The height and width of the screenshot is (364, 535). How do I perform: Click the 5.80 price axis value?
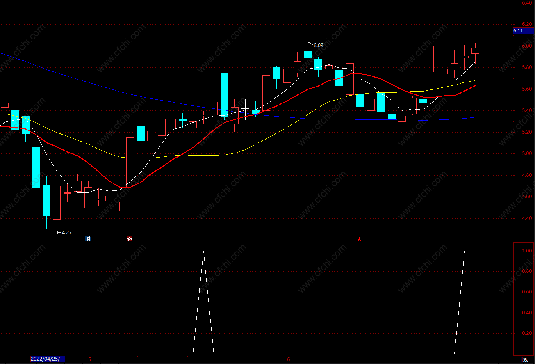click(x=527, y=67)
